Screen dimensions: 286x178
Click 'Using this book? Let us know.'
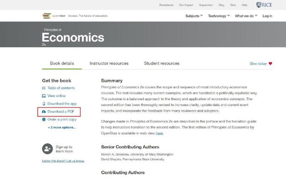(x=63, y=161)
